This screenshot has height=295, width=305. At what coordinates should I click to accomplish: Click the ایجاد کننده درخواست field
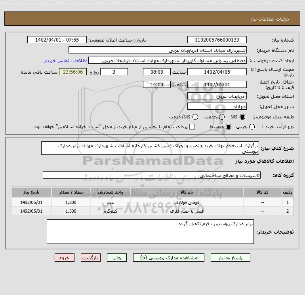coord(168,61)
